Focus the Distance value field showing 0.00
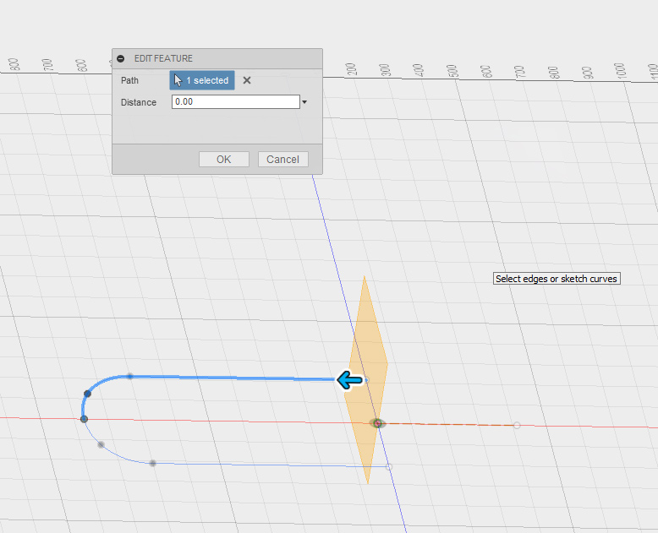658x533 pixels. (235, 102)
